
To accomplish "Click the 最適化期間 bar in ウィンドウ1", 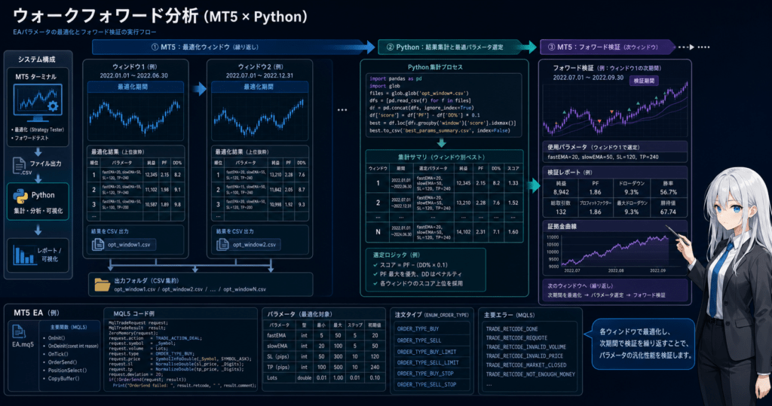I will pyautogui.click(x=136, y=87).
